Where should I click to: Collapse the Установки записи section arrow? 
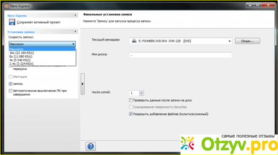pyautogui.click(x=75, y=32)
